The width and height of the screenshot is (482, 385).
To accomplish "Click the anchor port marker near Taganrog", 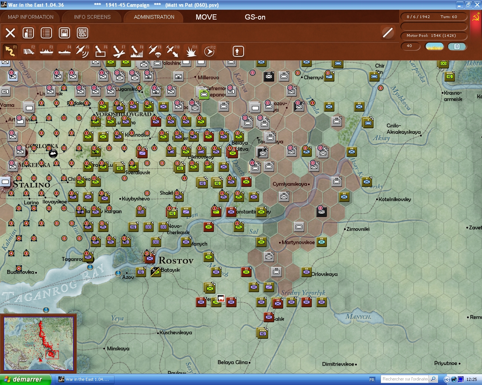I will pos(90,267).
